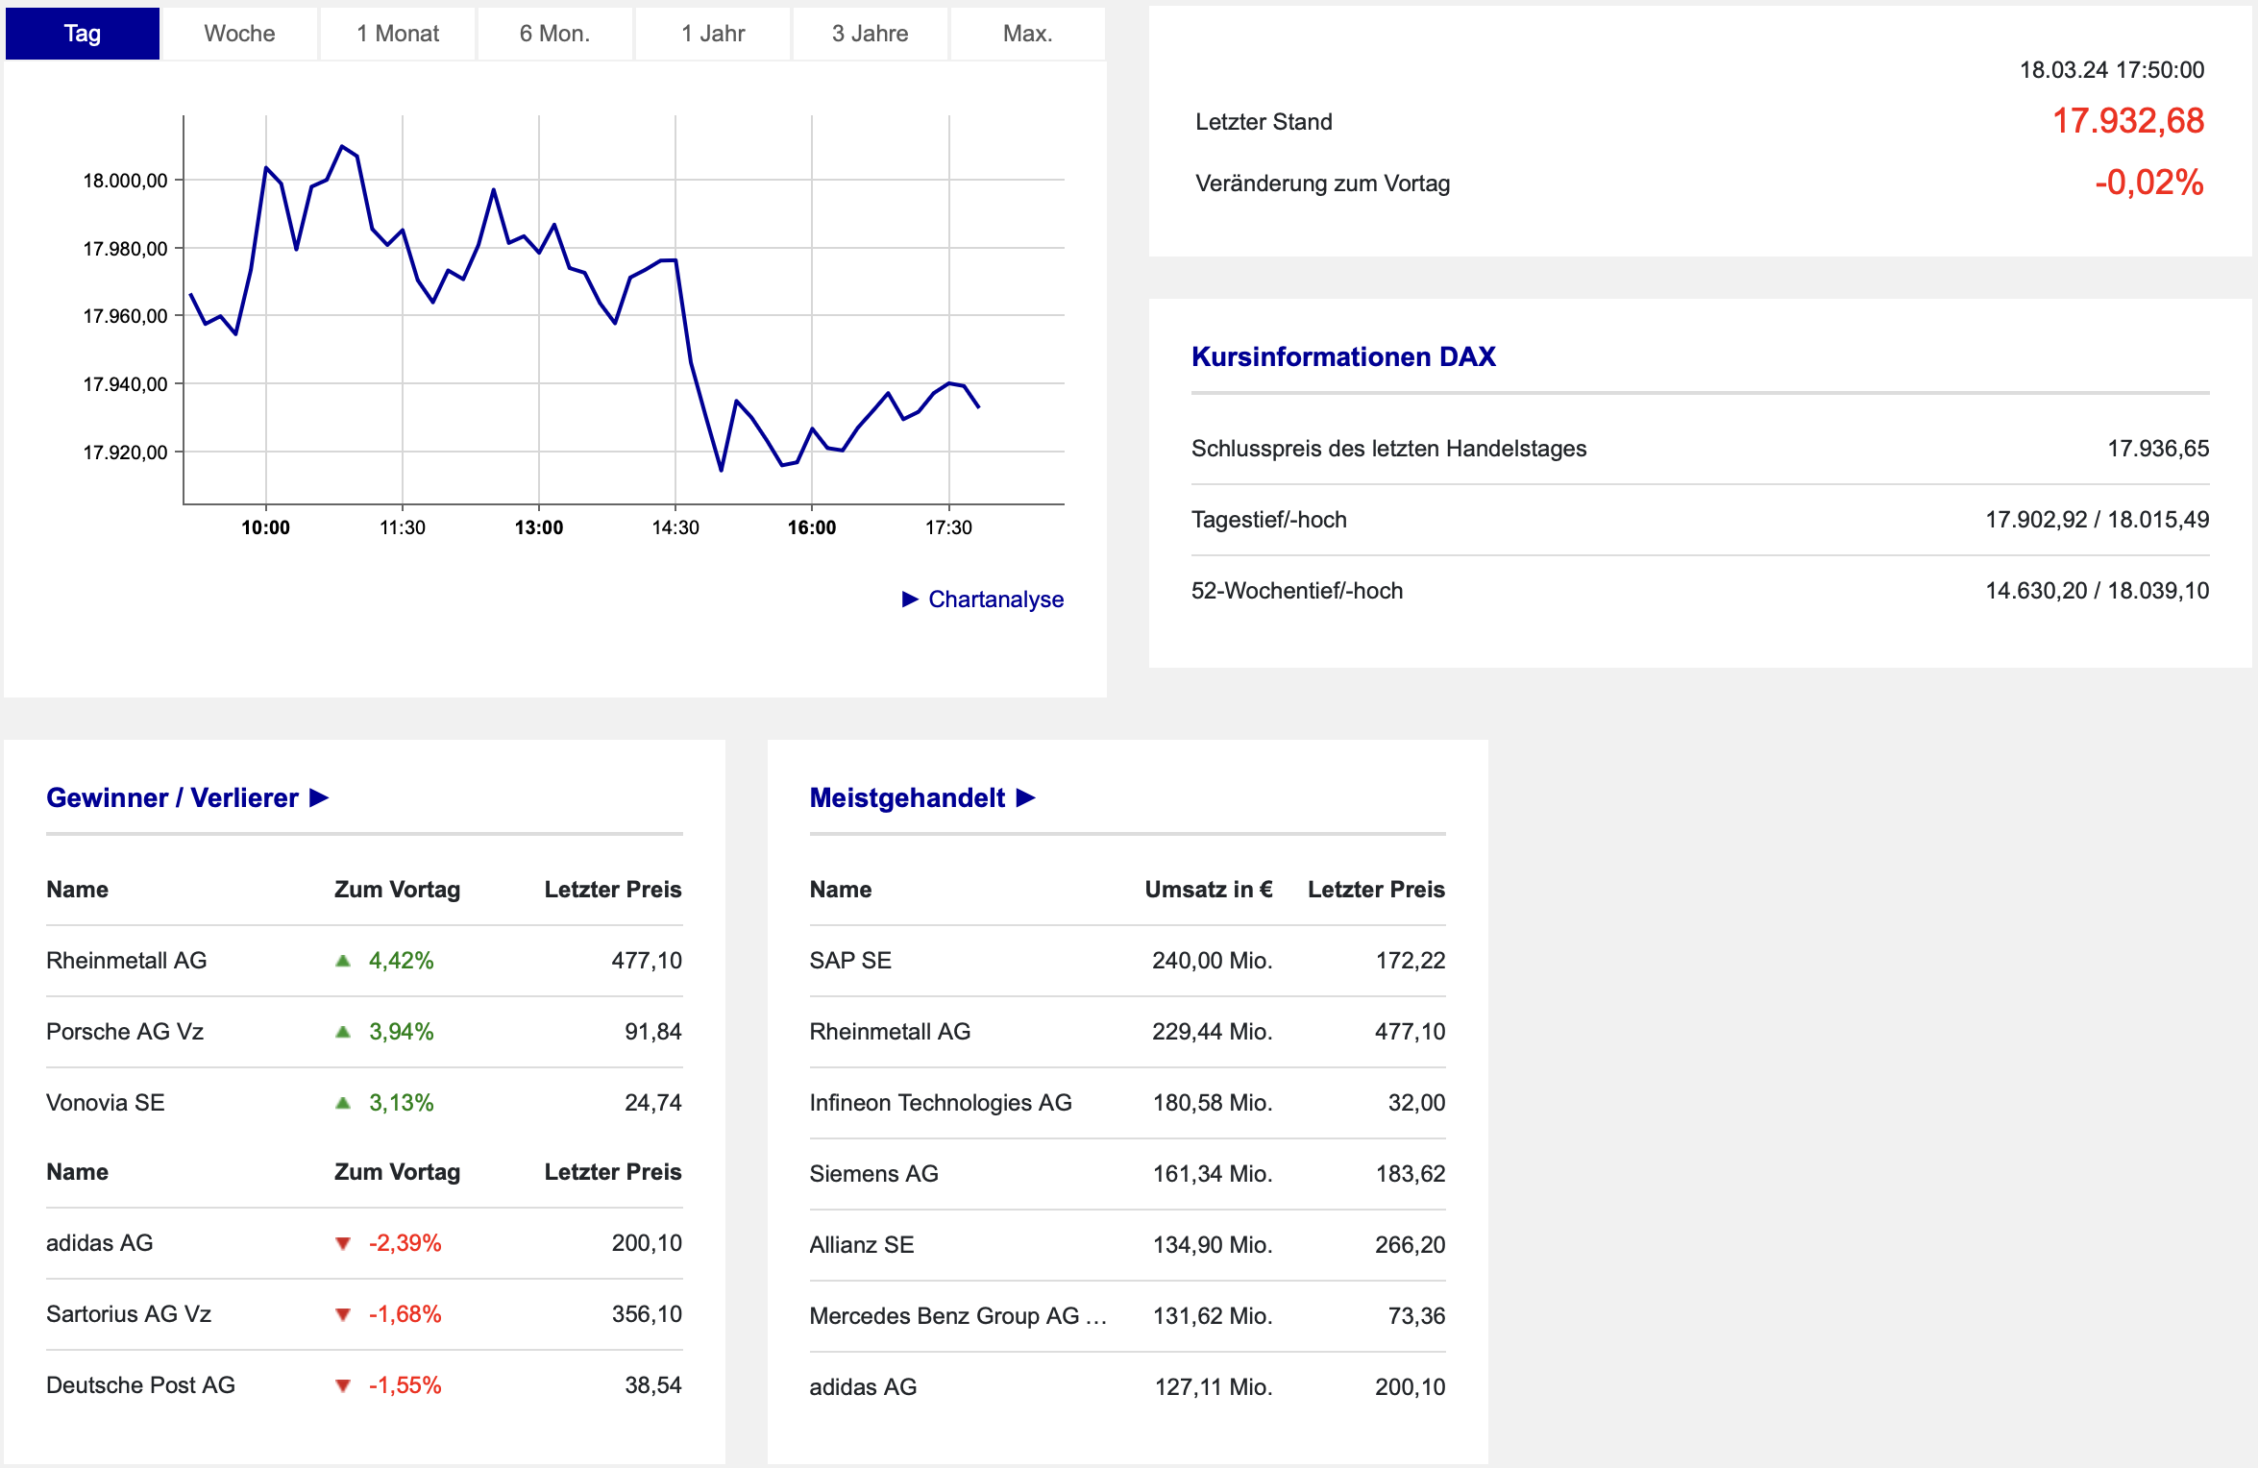2258x1468 pixels.
Task: Open Infineon Technologies AG entry
Action: click(940, 1103)
